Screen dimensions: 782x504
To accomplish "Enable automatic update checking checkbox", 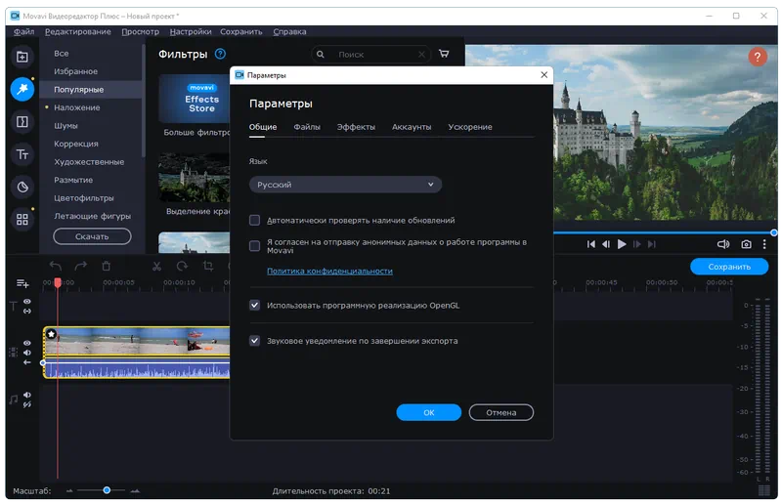I will 255,221.
